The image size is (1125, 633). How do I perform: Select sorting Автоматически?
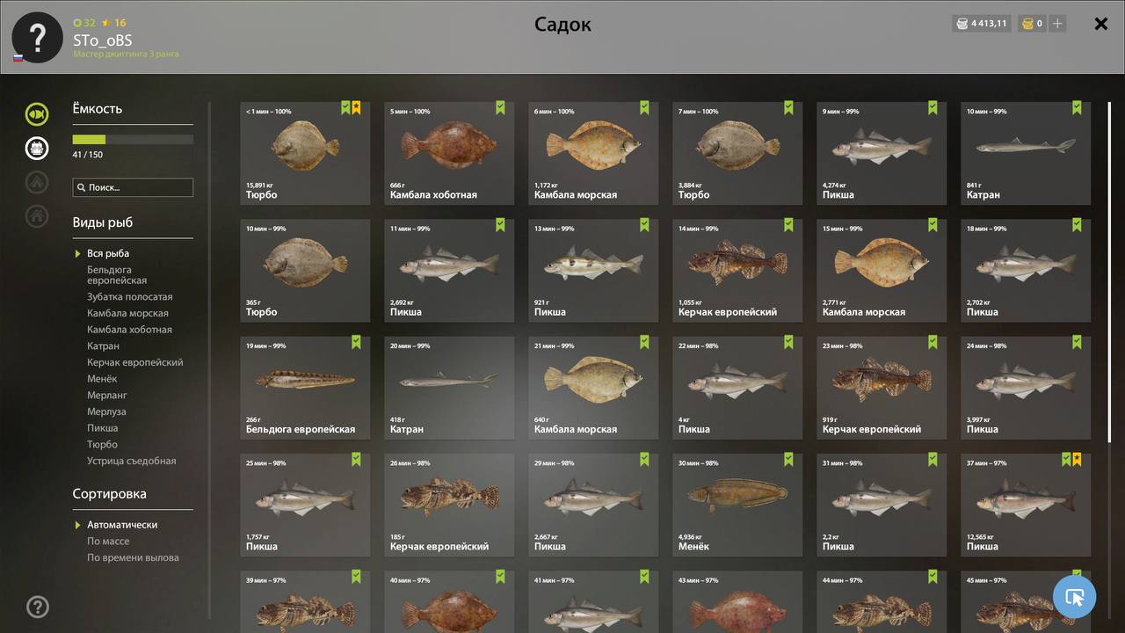coord(122,525)
